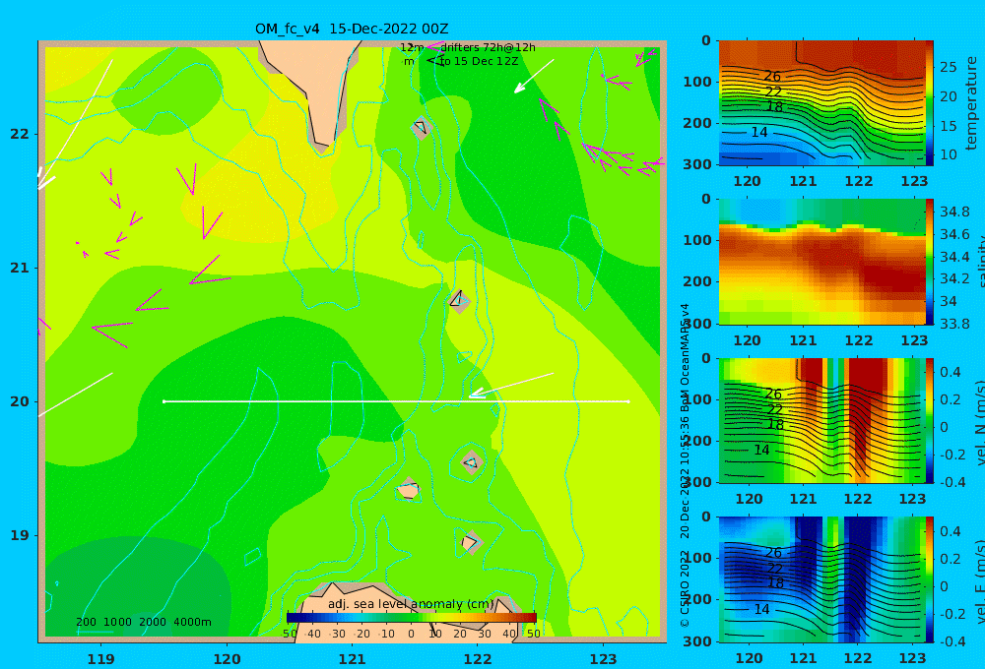Select the '200 1000 2000 4000m' bathymetry legend
Image resolution: width=985 pixels, height=669 pixels.
(143, 622)
